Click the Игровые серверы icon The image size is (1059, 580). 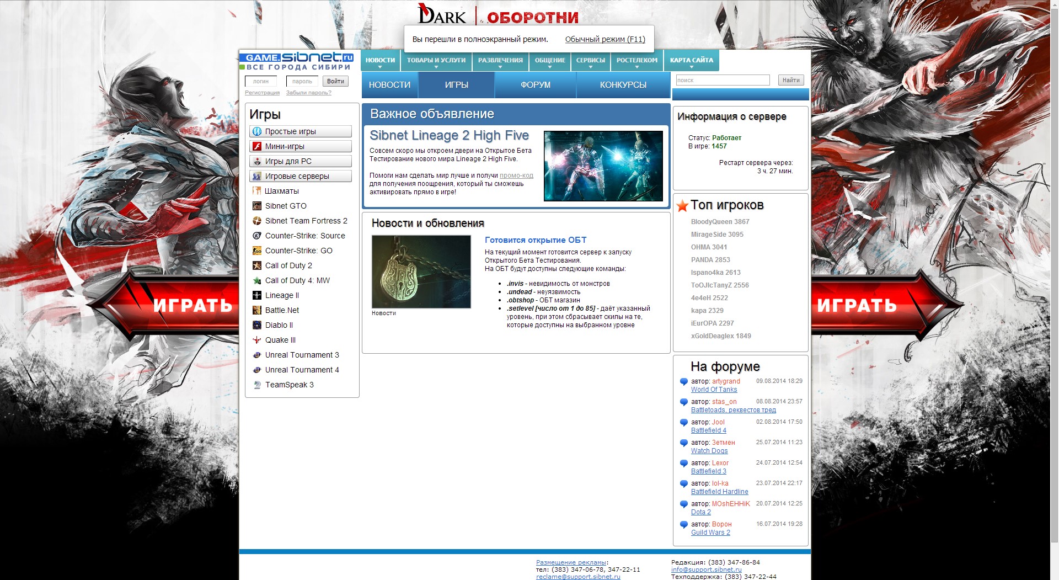256,176
